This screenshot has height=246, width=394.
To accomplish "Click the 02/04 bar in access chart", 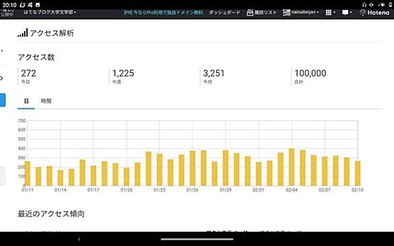I will point(292,167).
